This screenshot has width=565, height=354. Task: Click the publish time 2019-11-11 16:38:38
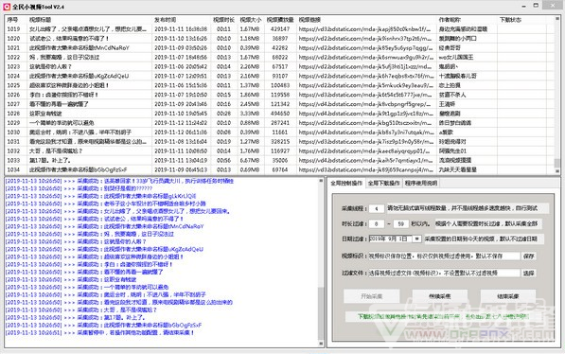click(181, 28)
